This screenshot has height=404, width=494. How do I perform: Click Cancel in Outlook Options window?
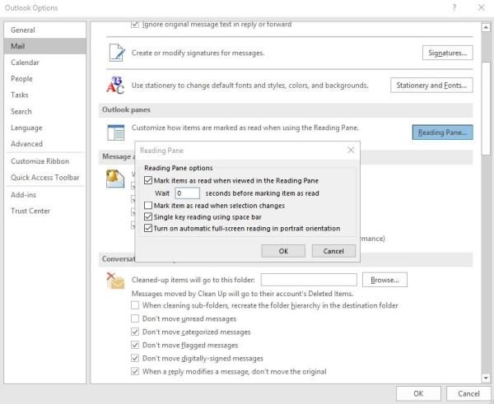468,393
